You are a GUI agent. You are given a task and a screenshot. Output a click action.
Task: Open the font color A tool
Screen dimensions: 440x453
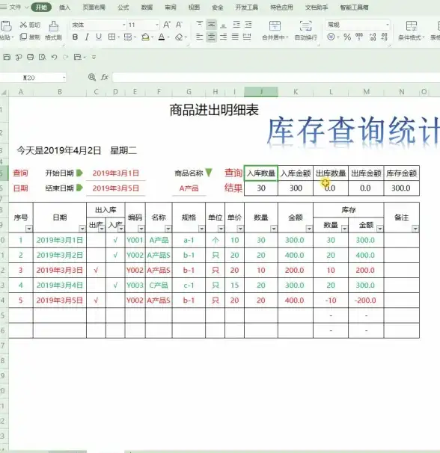[162, 37]
